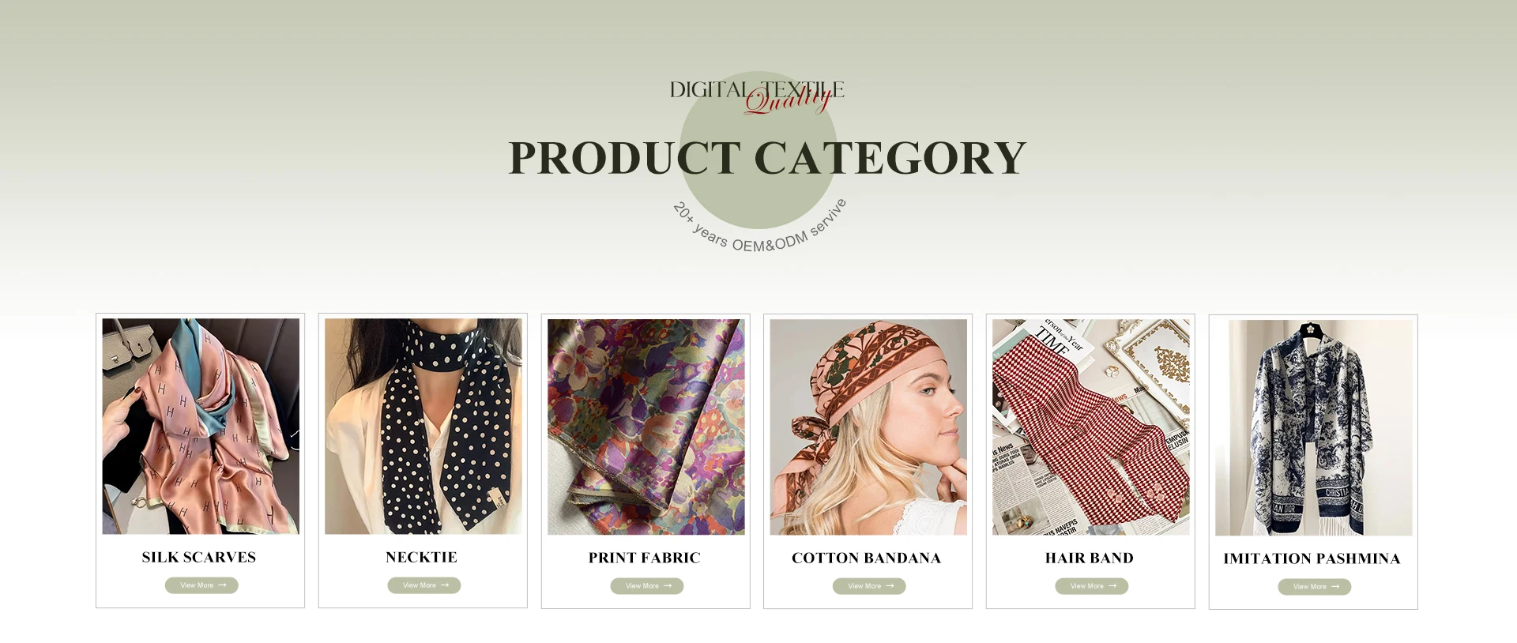Viewport: 1517px width, 643px height.
Task: Click the COTTON BANDANA category title
Action: pyautogui.click(x=867, y=558)
